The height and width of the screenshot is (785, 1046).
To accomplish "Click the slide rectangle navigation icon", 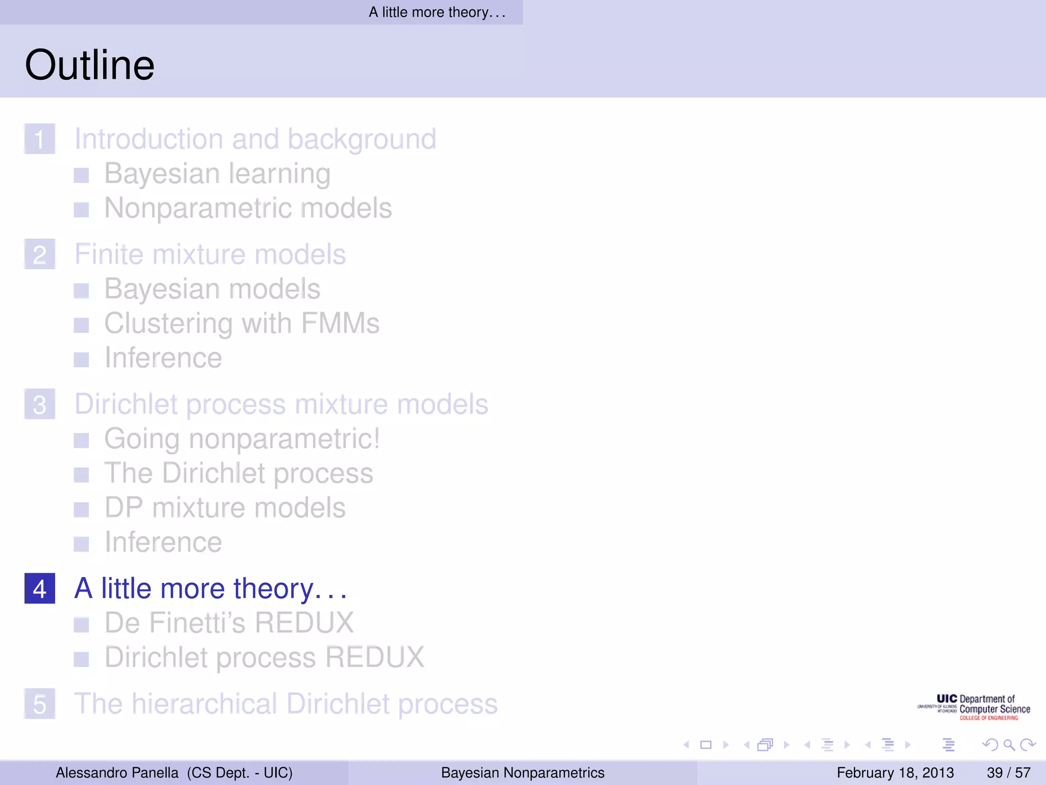I will 706,745.
